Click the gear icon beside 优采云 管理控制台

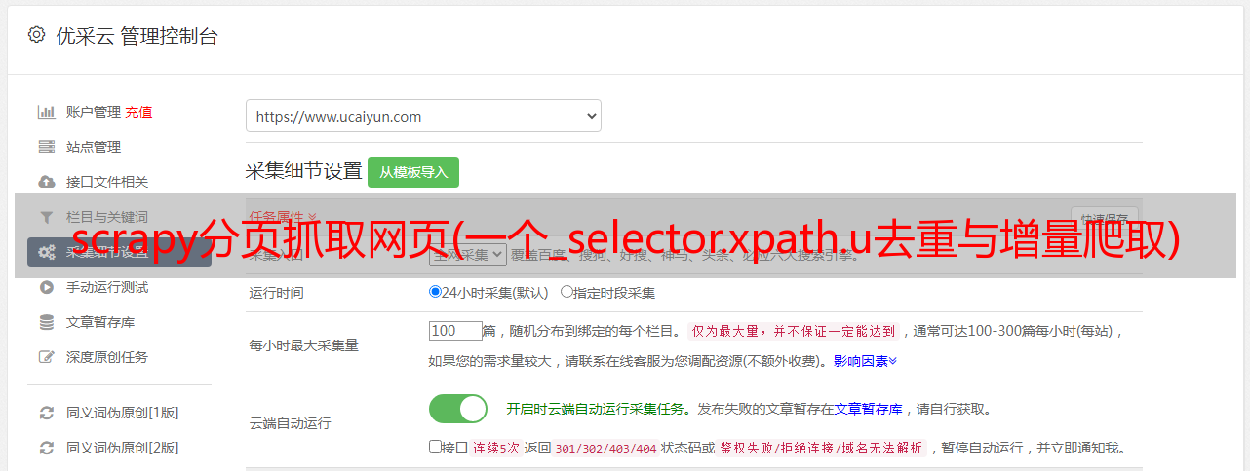(36, 35)
